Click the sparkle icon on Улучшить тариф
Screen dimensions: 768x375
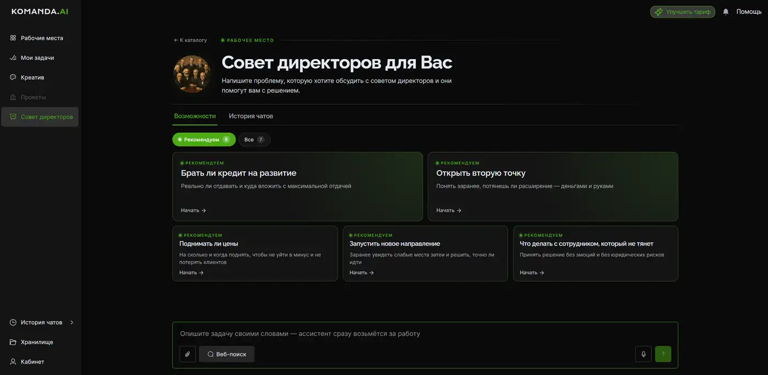point(659,12)
